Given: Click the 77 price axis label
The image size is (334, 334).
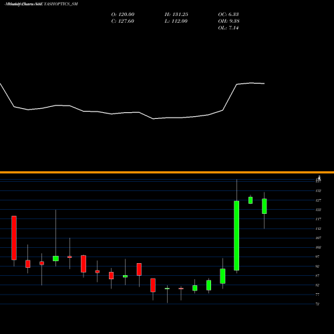Looking at the screenshot, I should coord(317,295).
